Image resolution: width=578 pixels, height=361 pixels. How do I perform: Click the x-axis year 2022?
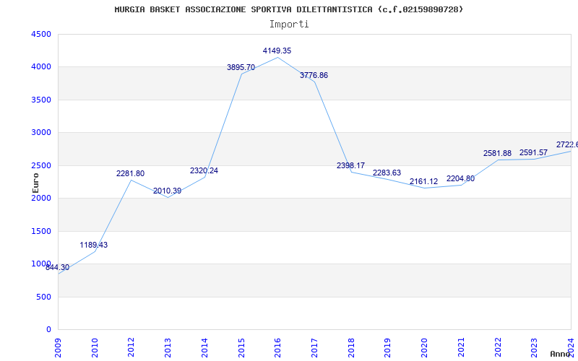point(498,348)
